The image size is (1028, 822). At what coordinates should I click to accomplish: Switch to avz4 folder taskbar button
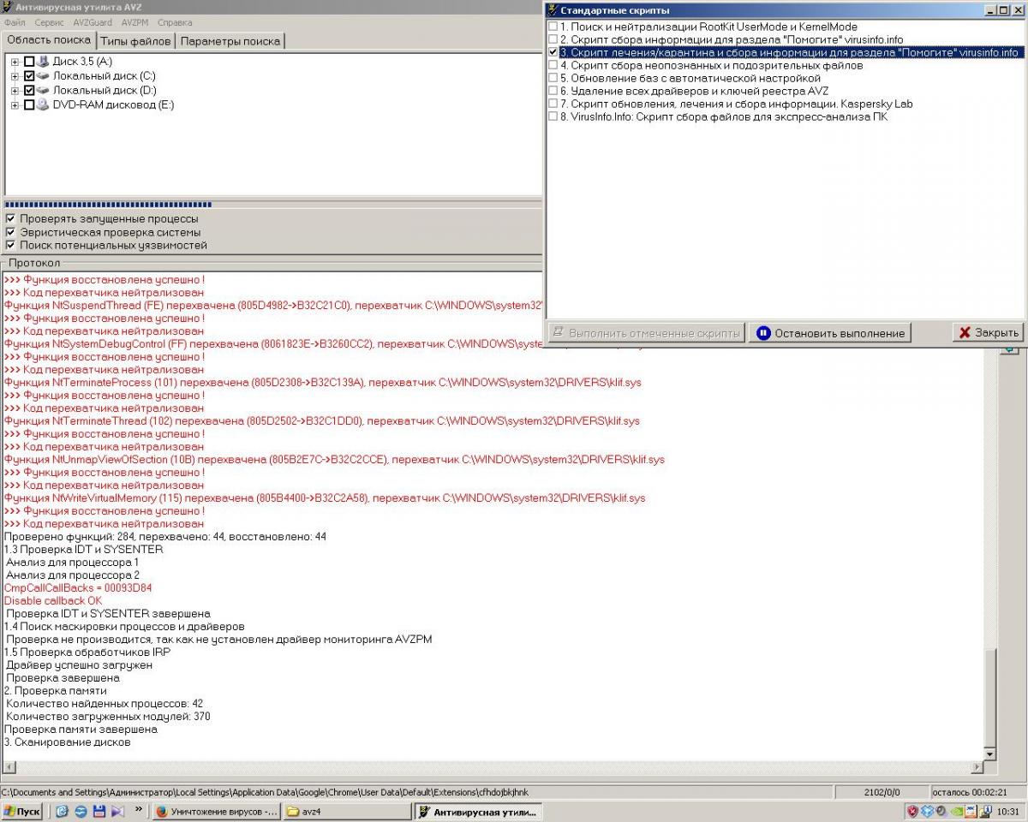346,811
